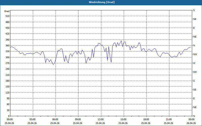The image size is (202, 126).
Task: Click the 300 y-axis value
Action: click(8, 57)
